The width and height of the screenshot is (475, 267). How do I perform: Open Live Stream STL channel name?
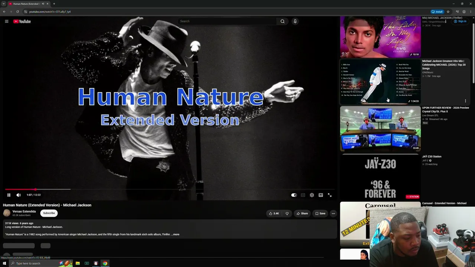pyautogui.click(x=430, y=115)
